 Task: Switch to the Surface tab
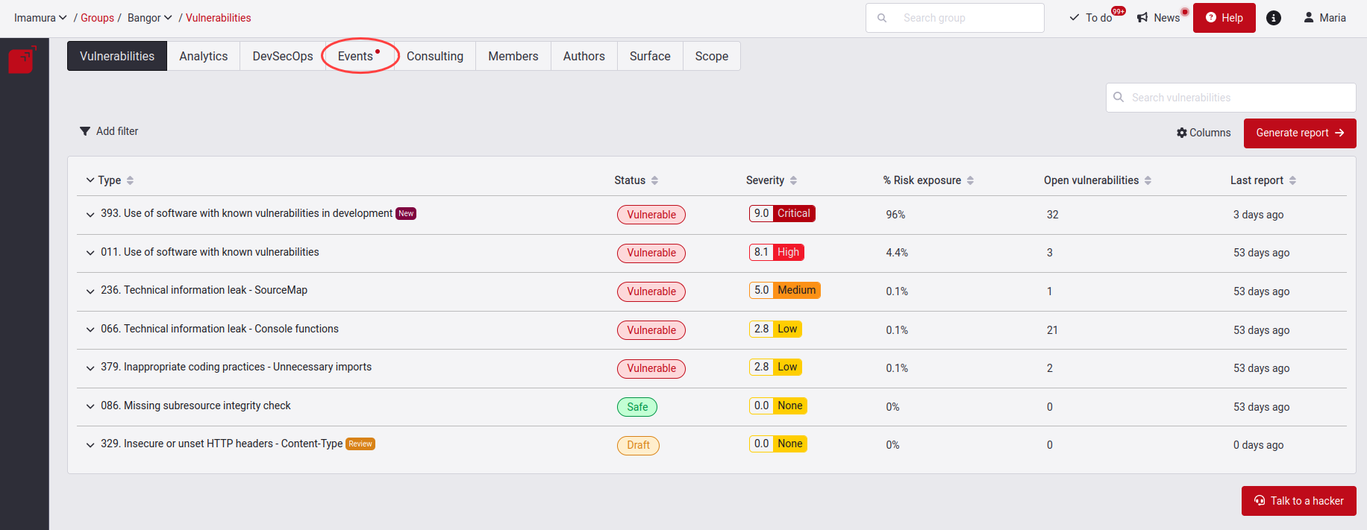(x=650, y=56)
